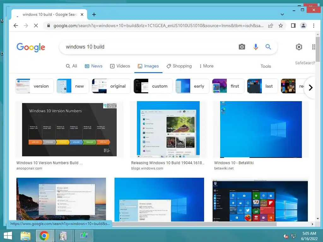Go back to the previous page
This screenshot has width=323, height=242.
[x=16, y=26]
